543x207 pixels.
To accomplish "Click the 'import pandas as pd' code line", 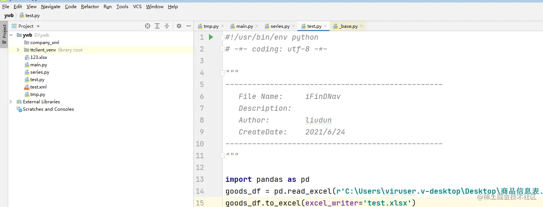I will (267, 180).
